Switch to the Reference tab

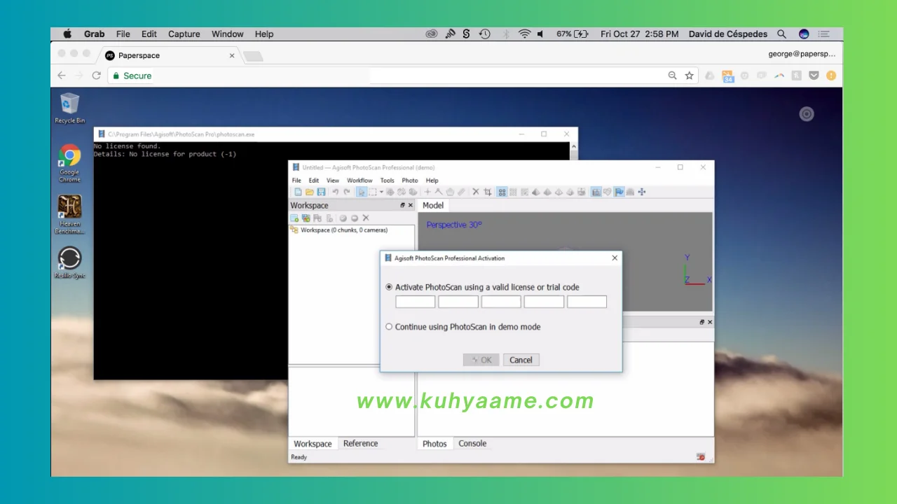coord(360,443)
